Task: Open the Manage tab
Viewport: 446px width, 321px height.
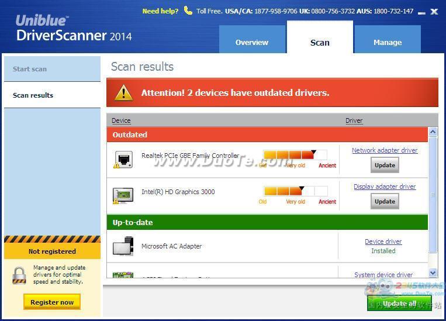Action: (x=388, y=39)
